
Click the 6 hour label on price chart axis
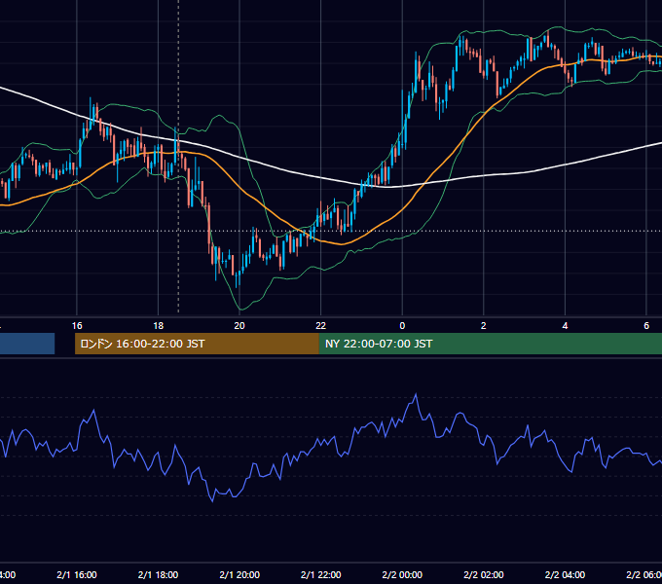pos(646,326)
